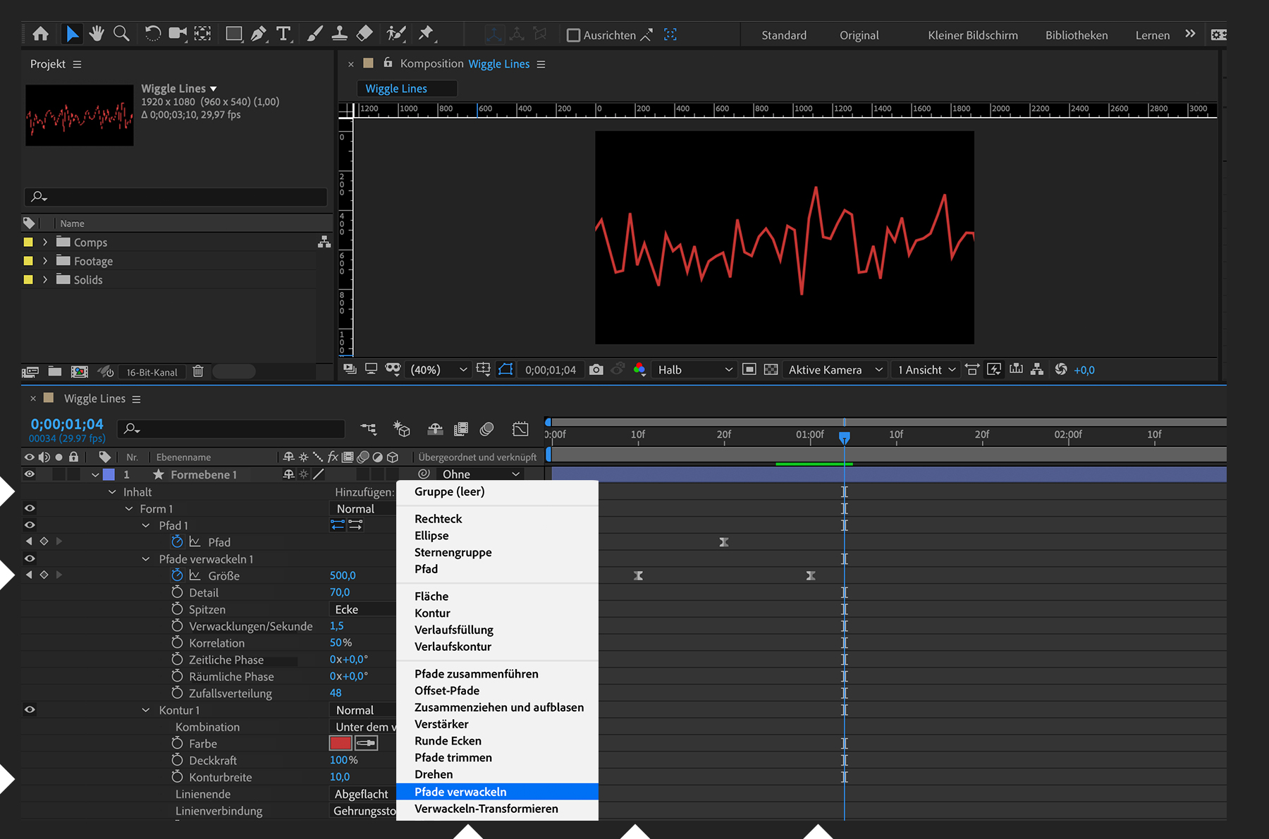Choose Pfade verwackeln from the menu
This screenshot has width=1269, height=839.
(x=460, y=792)
